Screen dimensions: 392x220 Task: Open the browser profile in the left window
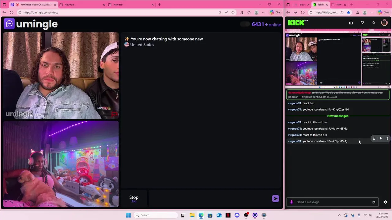point(256,13)
